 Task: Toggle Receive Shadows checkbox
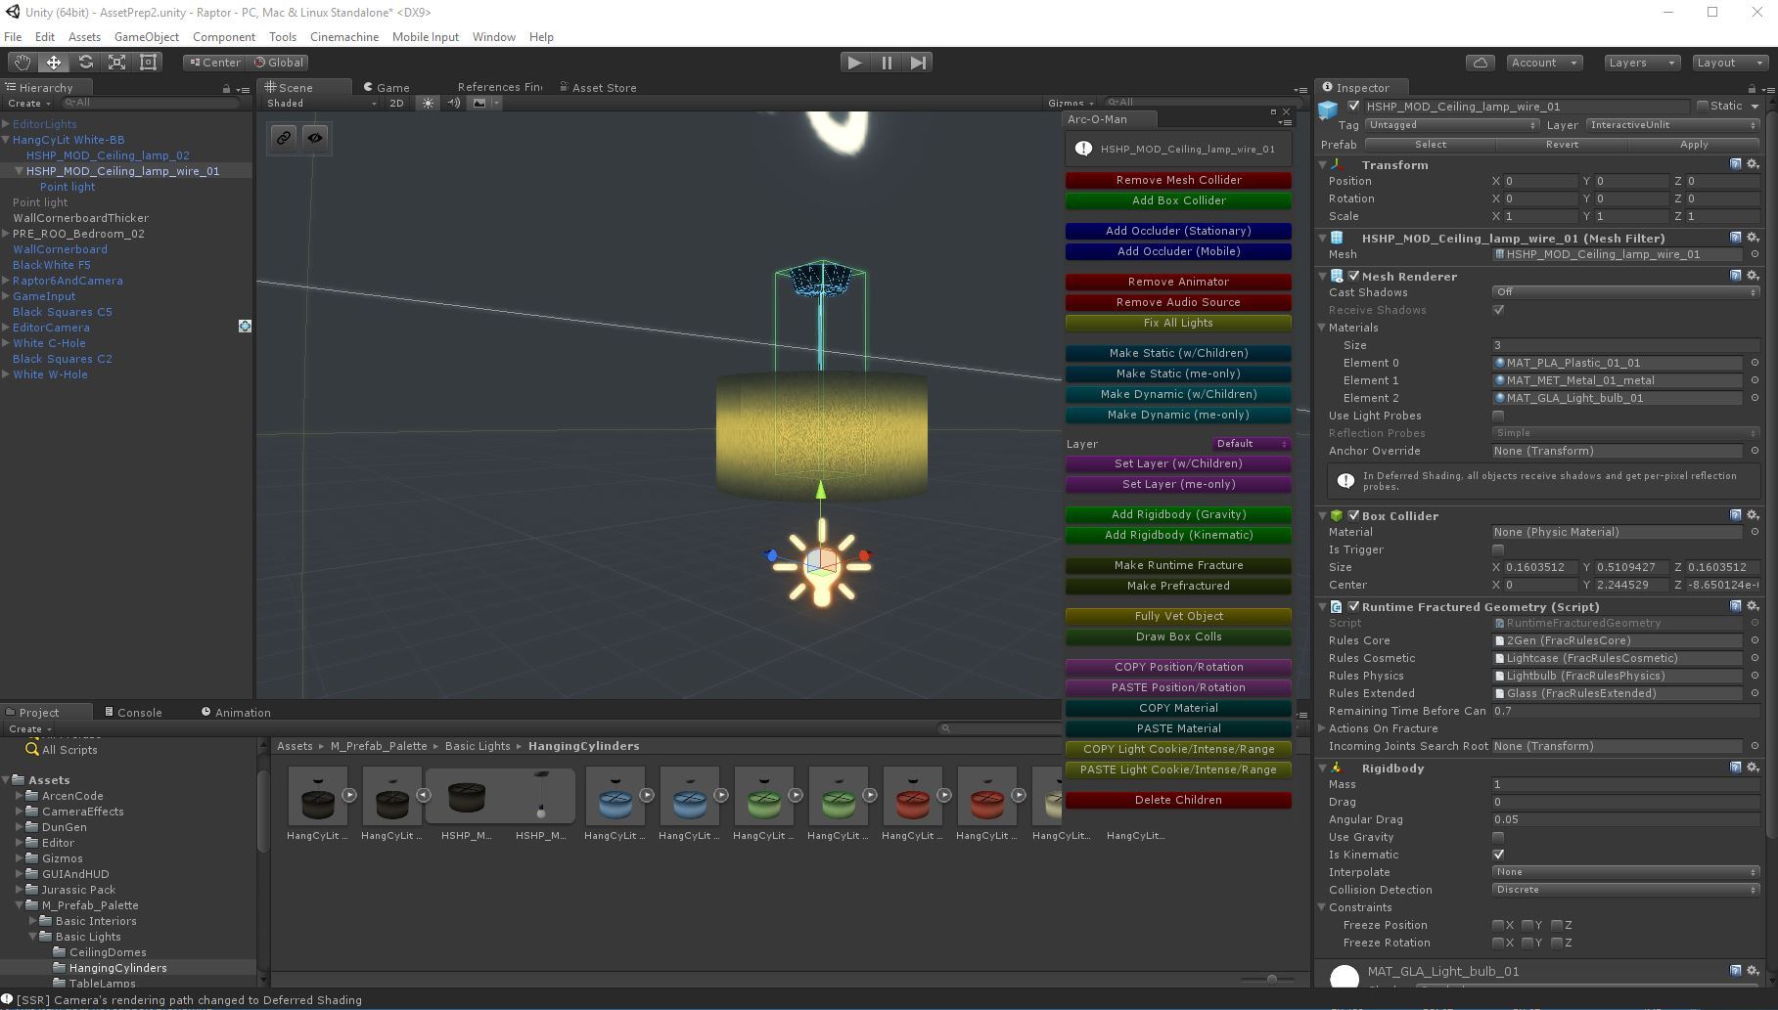point(1498,310)
